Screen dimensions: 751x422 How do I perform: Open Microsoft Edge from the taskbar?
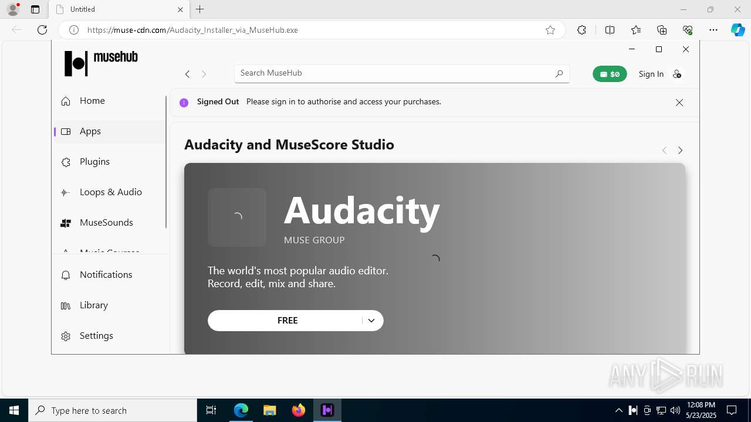coord(241,410)
